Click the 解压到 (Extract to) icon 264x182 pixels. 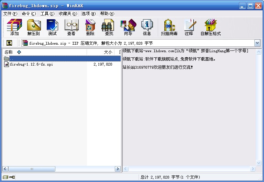point(34,27)
